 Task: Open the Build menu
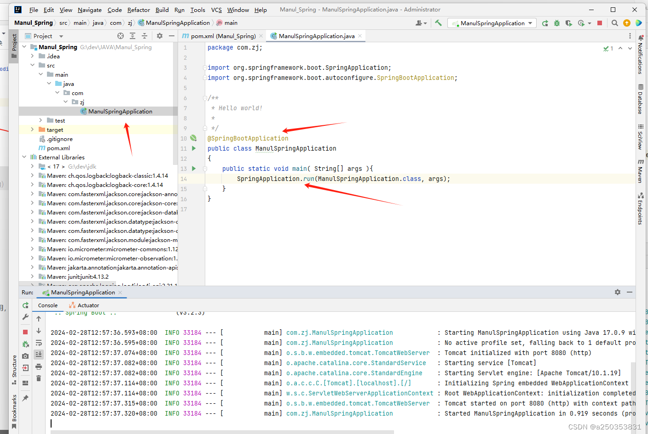(x=162, y=10)
